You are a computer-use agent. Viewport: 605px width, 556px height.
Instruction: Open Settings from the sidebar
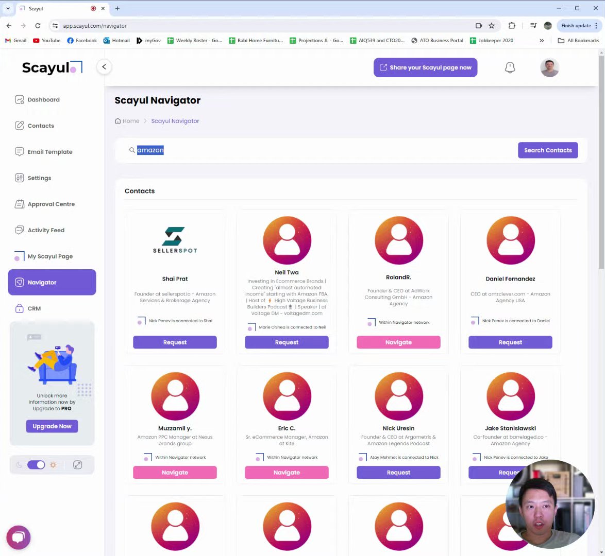33,178
